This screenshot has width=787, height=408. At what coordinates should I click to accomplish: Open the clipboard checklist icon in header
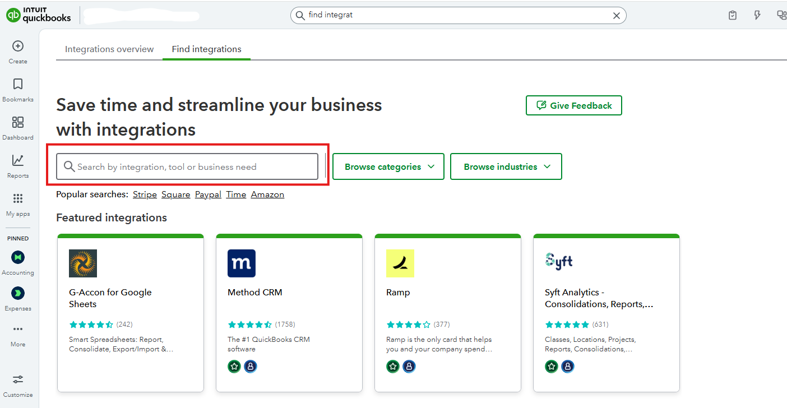coord(733,15)
